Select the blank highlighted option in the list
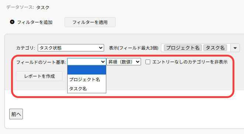Viewport: 244px width, 134px height. pos(87,70)
